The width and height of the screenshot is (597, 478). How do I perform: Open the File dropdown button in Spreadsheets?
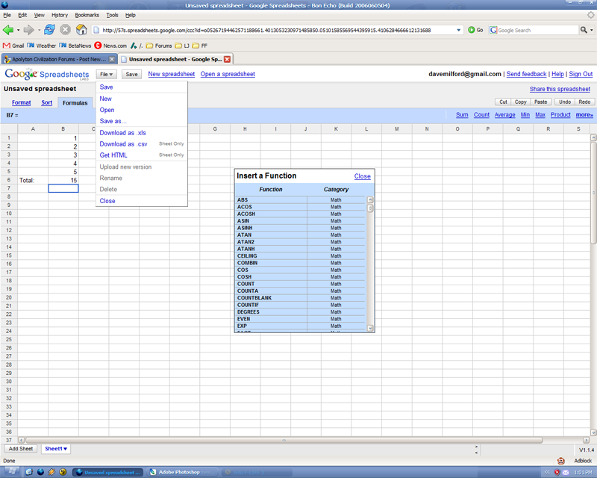click(106, 75)
